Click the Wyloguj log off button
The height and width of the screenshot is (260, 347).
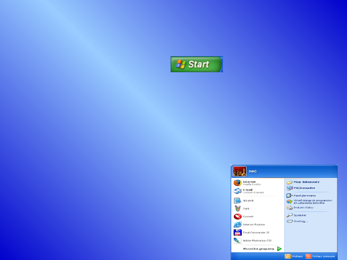293,256
